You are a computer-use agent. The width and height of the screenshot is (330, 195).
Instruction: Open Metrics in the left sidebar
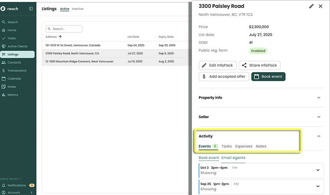(12, 95)
